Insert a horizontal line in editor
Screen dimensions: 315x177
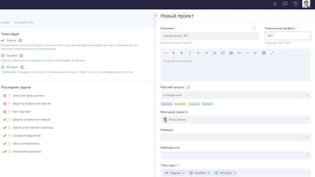[x=247, y=53]
